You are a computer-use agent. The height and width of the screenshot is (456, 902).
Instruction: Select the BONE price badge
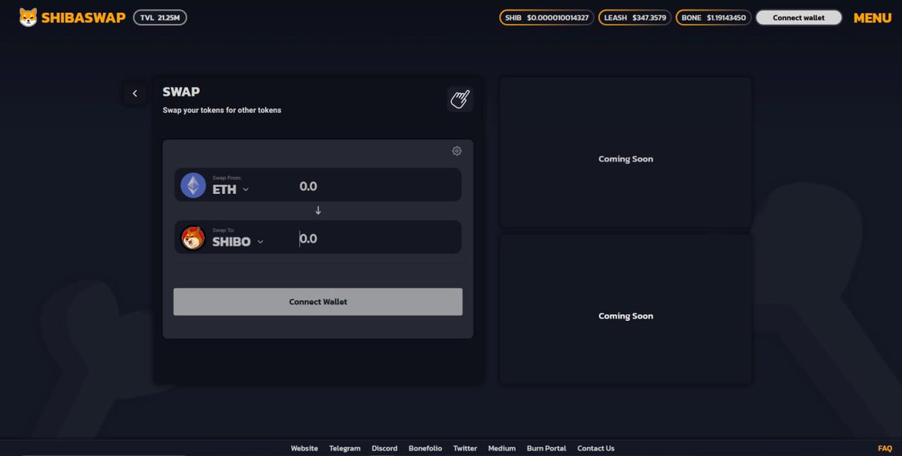[x=713, y=17]
